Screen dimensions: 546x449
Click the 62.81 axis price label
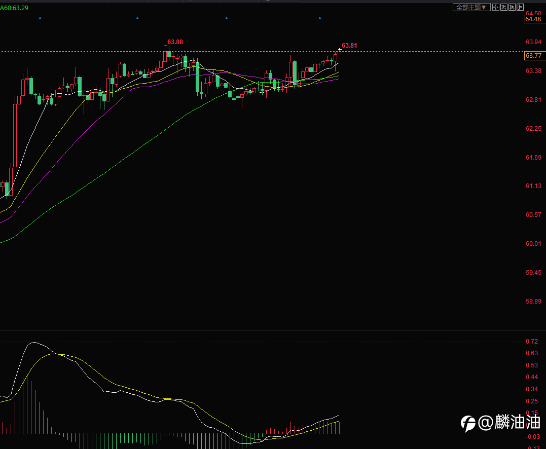coord(533,100)
